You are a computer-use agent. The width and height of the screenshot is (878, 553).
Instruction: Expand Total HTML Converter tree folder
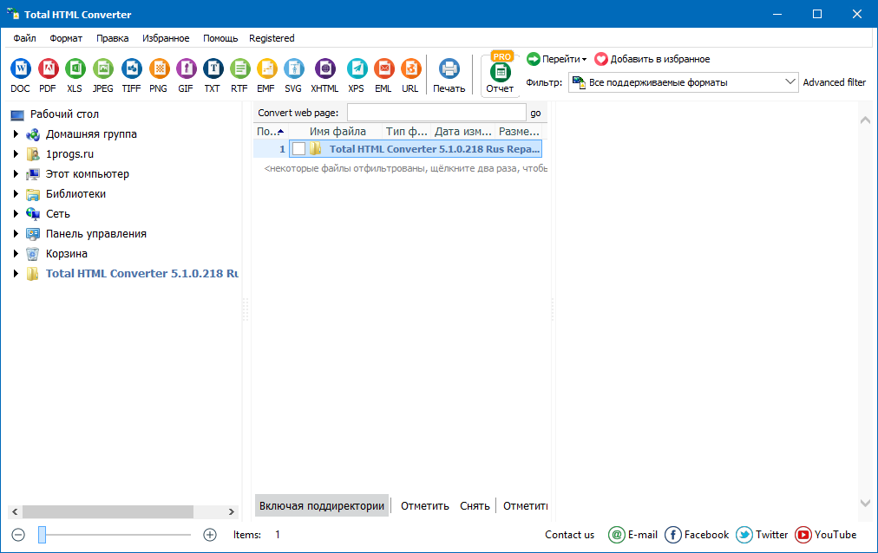pyautogui.click(x=16, y=273)
